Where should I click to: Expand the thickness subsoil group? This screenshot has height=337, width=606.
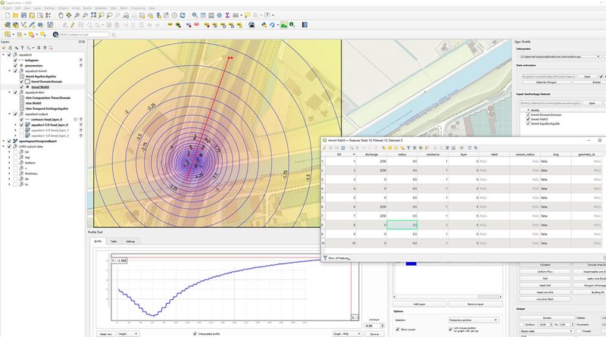pyautogui.click(x=10, y=174)
